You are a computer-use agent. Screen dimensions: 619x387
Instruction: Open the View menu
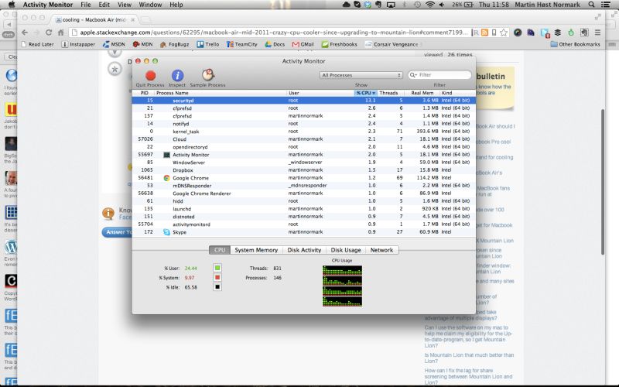tap(125, 5)
